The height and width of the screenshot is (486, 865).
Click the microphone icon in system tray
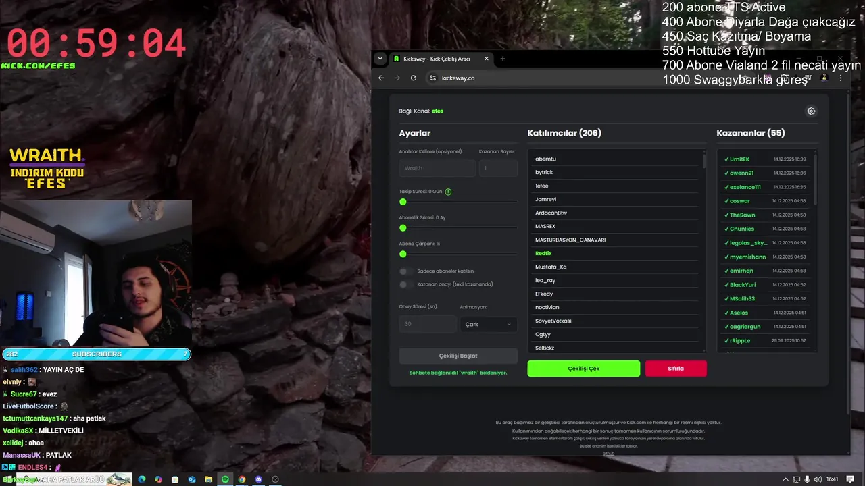[x=807, y=479]
